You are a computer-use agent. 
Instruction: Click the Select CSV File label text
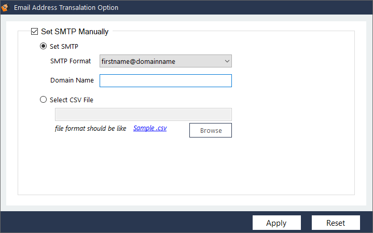point(72,100)
